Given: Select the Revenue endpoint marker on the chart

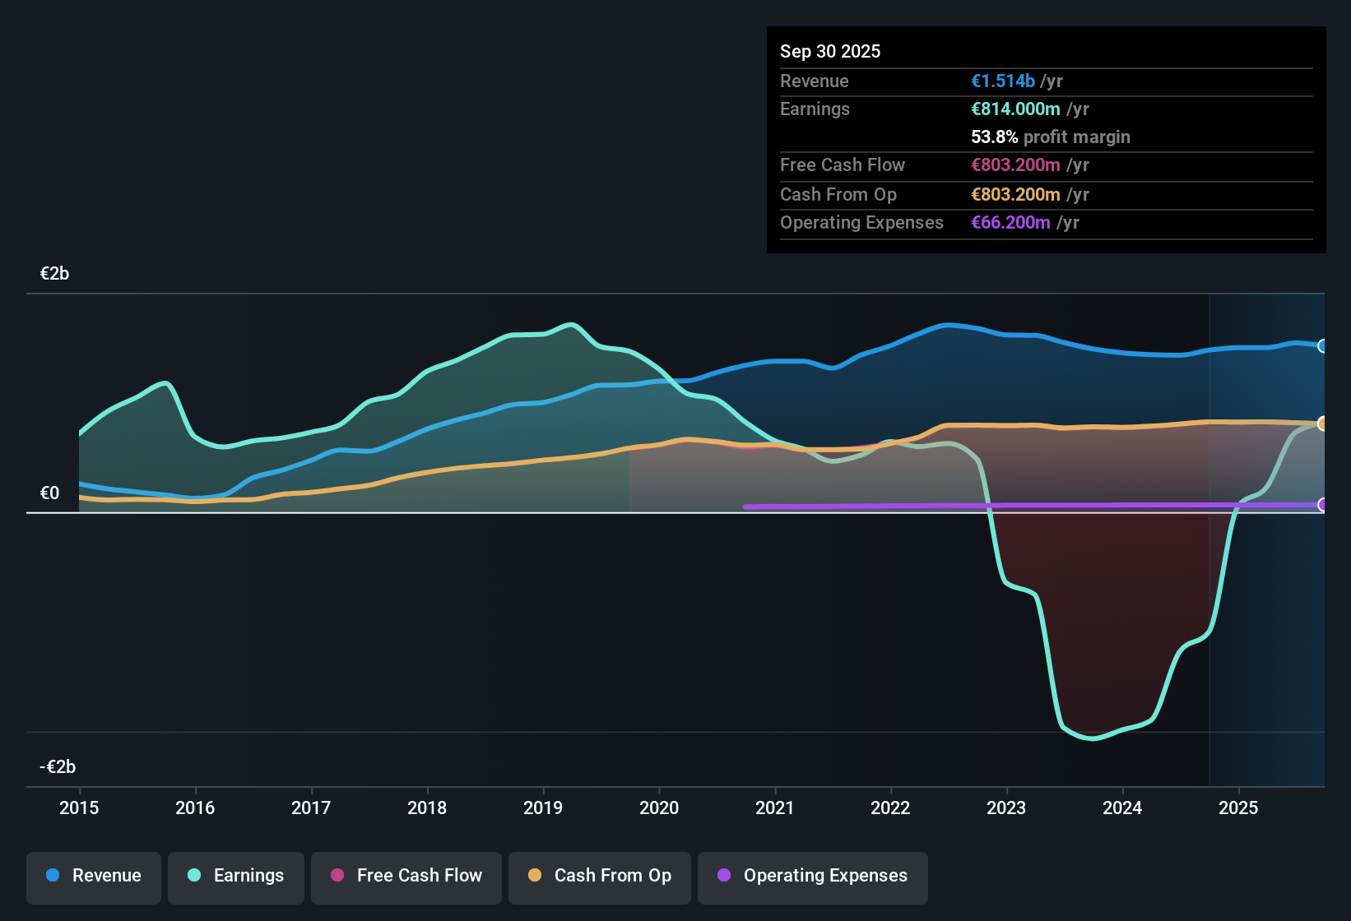Looking at the screenshot, I should [x=1322, y=345].
